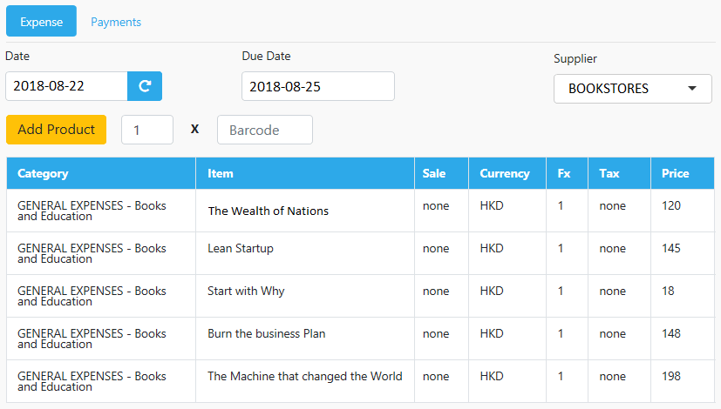Click the Start with Why item

(246, 291)
